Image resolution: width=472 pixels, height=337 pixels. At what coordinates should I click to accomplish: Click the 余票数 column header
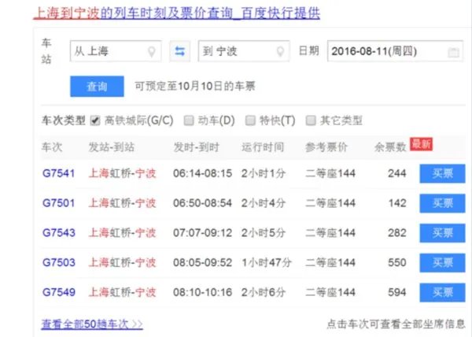click(x=390, y=147)
